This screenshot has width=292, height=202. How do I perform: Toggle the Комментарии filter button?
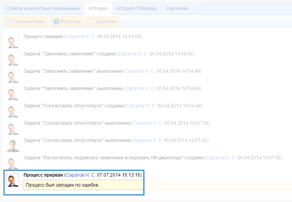coord(26,22)
